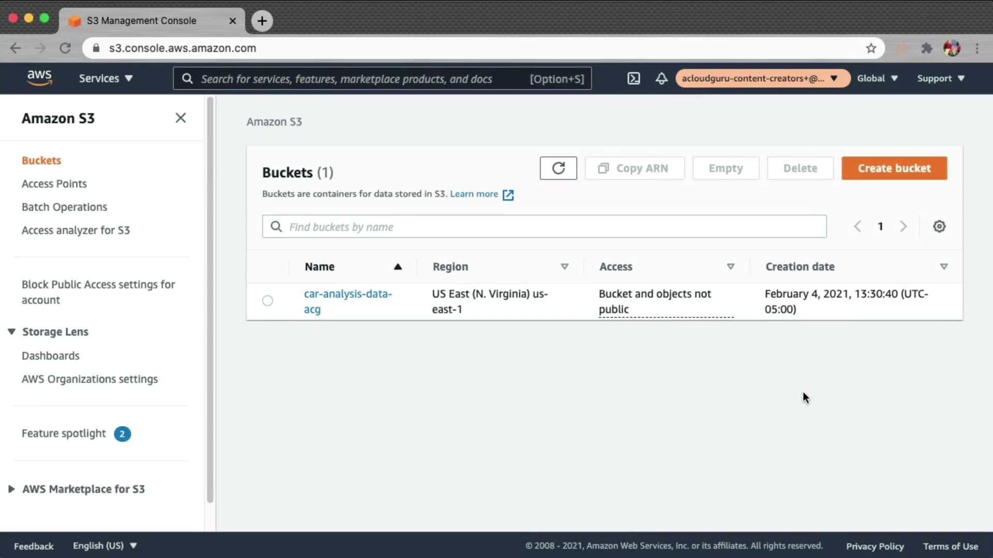Close the Amazon S3 sidebar panel
Image resolution: width=993 pixels, height=558 pixels.
click(x=180, y=118)
